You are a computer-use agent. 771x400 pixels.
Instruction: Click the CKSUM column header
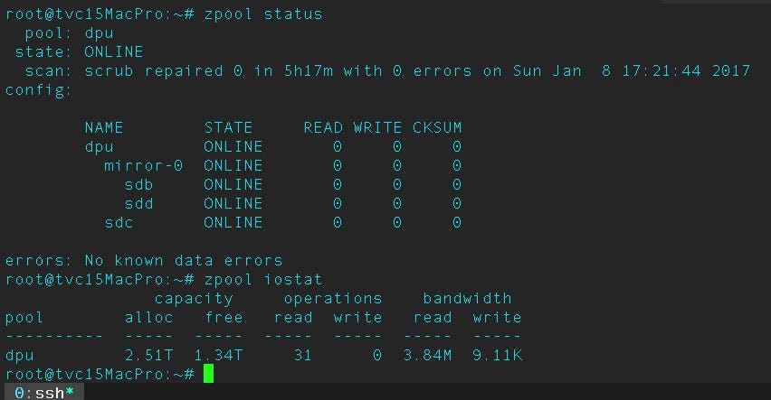click(x=437, y=127)
